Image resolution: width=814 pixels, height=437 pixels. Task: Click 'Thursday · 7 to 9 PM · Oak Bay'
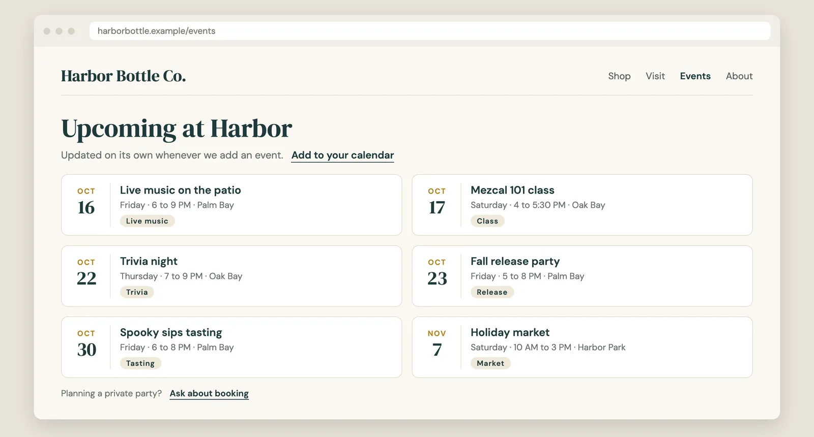pos(181,276)
